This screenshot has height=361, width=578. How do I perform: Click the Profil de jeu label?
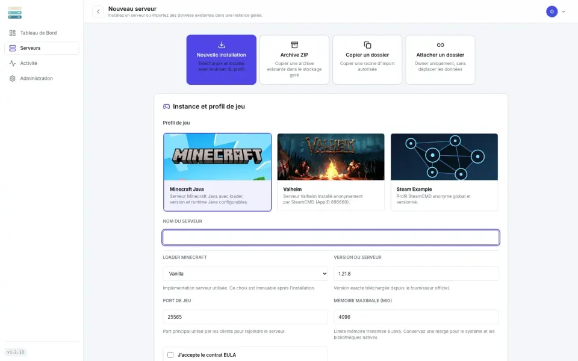pos(176,123)
